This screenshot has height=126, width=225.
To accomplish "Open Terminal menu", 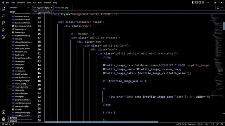I will coord(47,2).
